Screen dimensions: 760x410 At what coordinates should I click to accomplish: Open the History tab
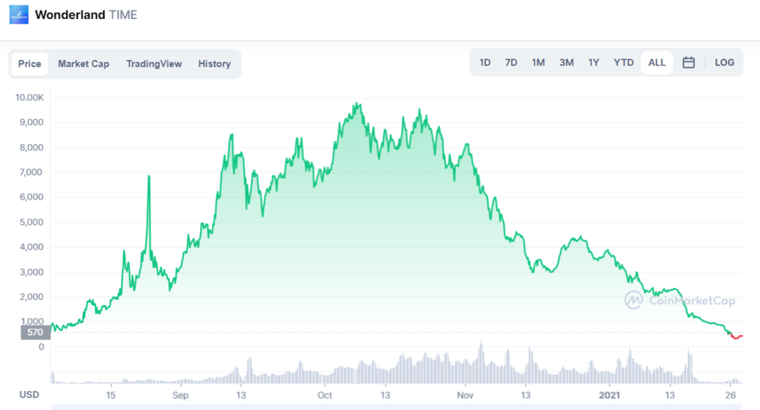pos(214,64)
